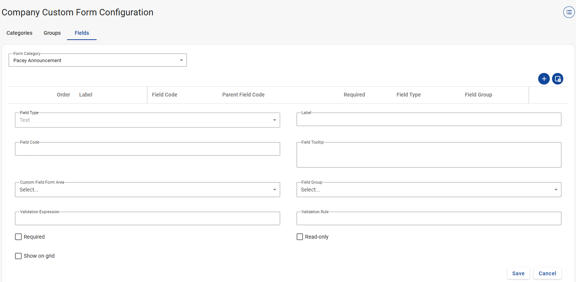Focus the Label text input
The image size is (576, 282).
[x=428, y=120]
